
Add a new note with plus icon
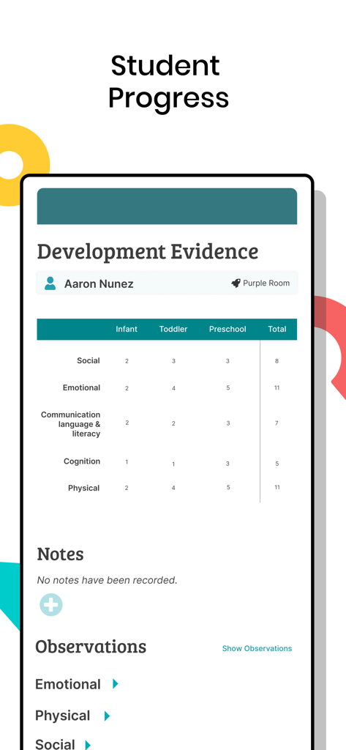[51, 604]
